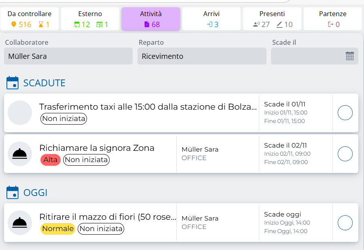Click the orange location pin count 516
The width and height of the screenshot is (364, 250).
[x=21, y=25]
